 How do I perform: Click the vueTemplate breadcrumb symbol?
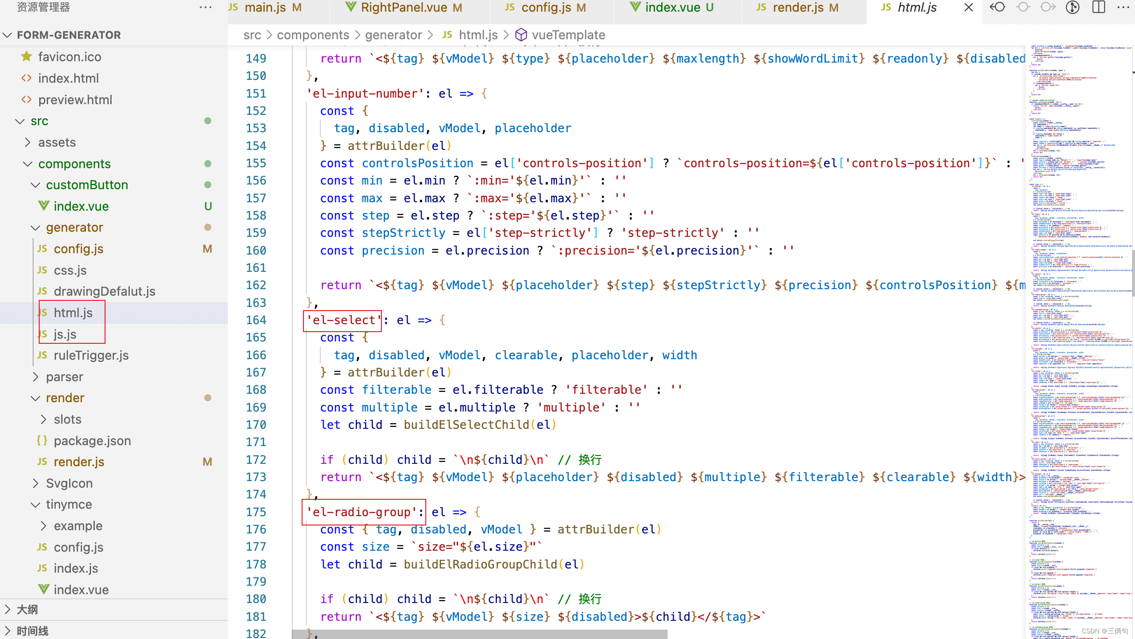tap(568, 35)
